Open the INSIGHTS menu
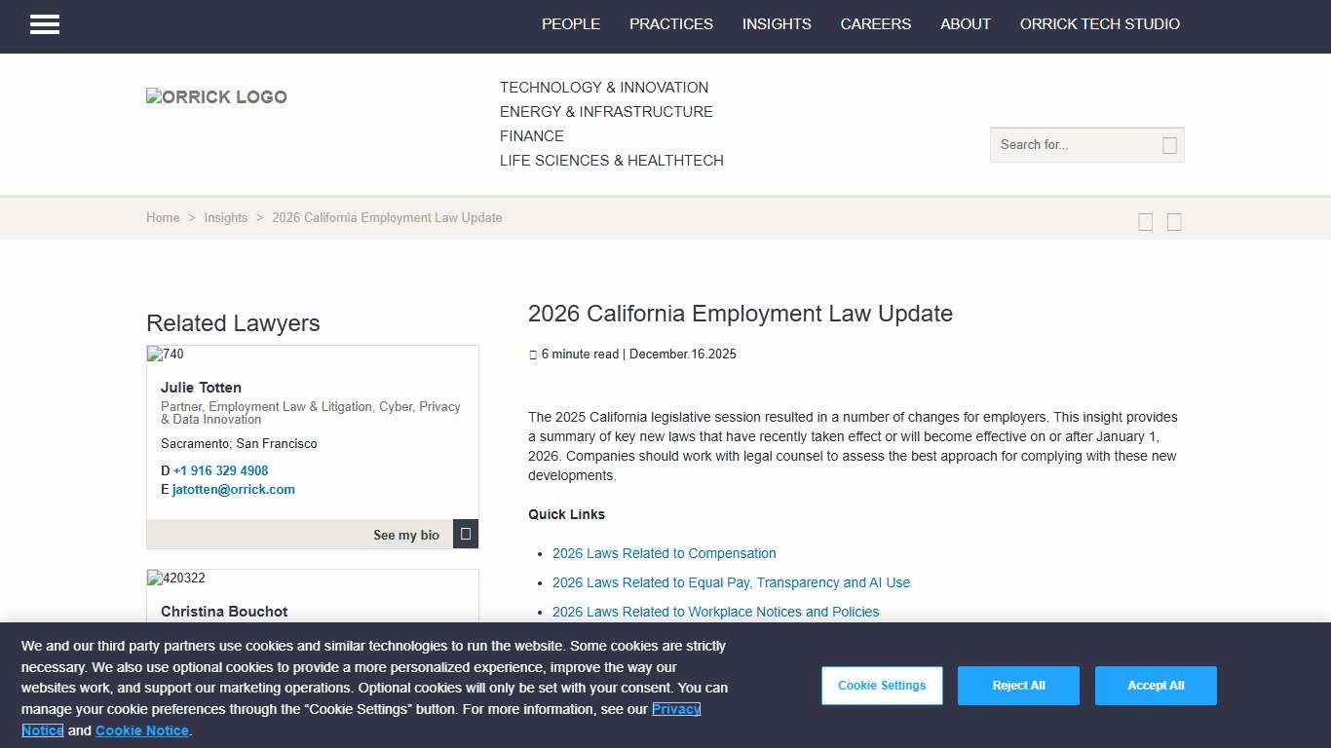The image size is (1331, 748). pyautogui.click(x=777, y=24)
